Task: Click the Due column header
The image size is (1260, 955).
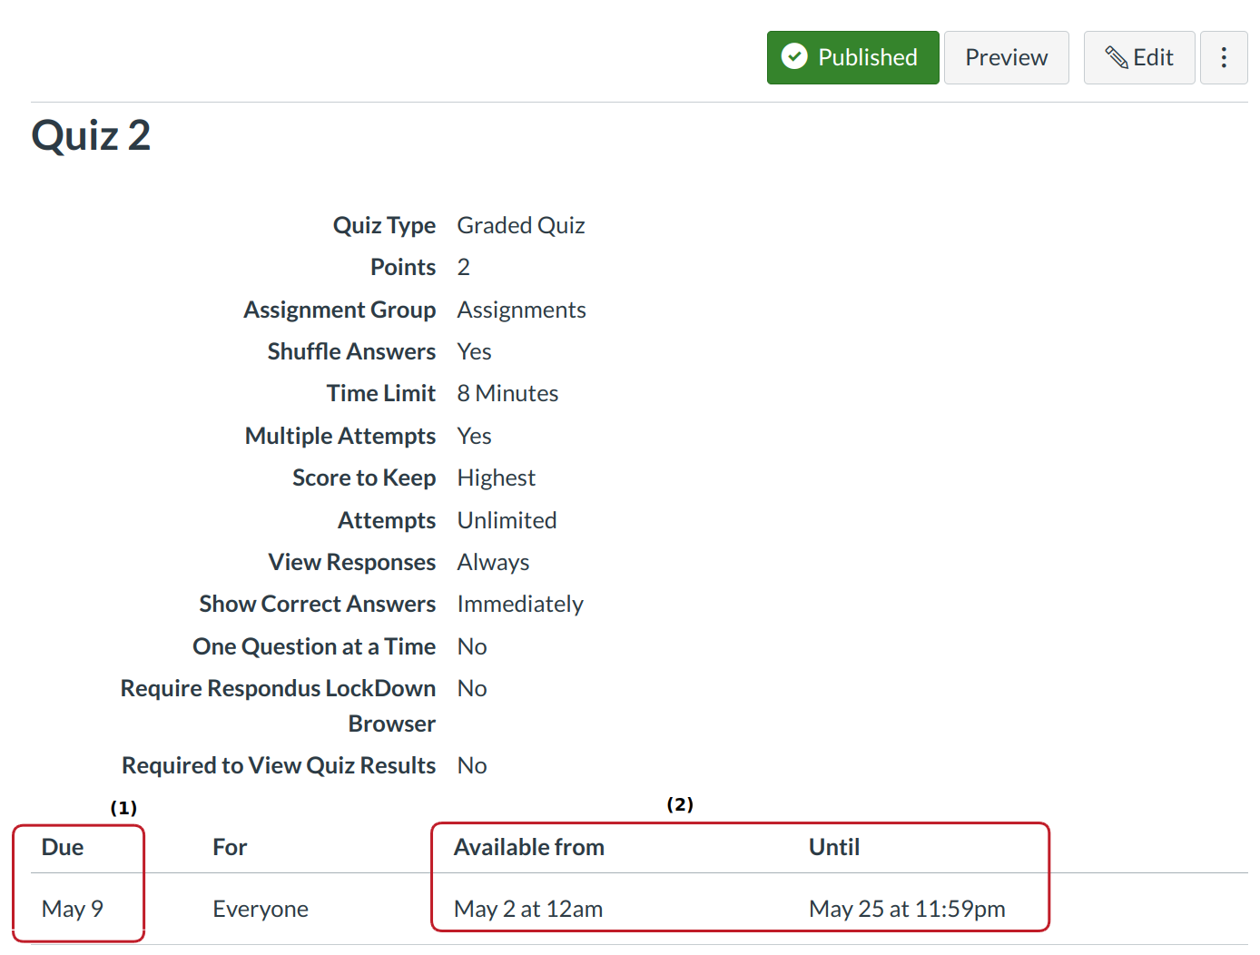Action: click(63, 847)
